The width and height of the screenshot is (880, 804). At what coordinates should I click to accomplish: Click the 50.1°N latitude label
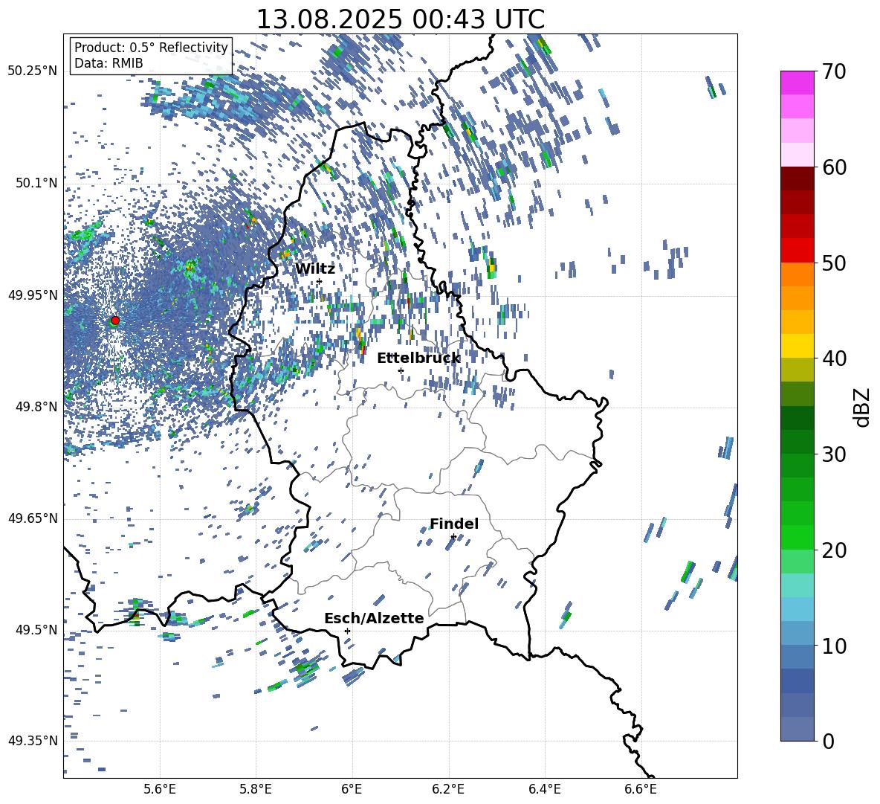pyautogui.click(x=37, y=183)
